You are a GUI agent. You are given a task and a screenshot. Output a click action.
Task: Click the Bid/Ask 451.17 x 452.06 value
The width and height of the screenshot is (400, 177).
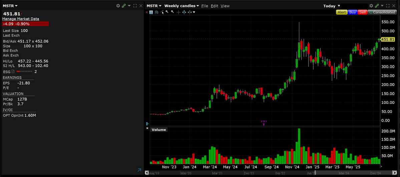click(x=33, y=41)
